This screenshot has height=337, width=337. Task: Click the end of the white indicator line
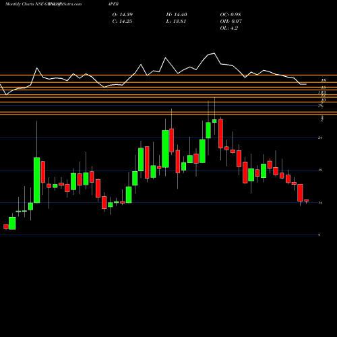point(306,84)
